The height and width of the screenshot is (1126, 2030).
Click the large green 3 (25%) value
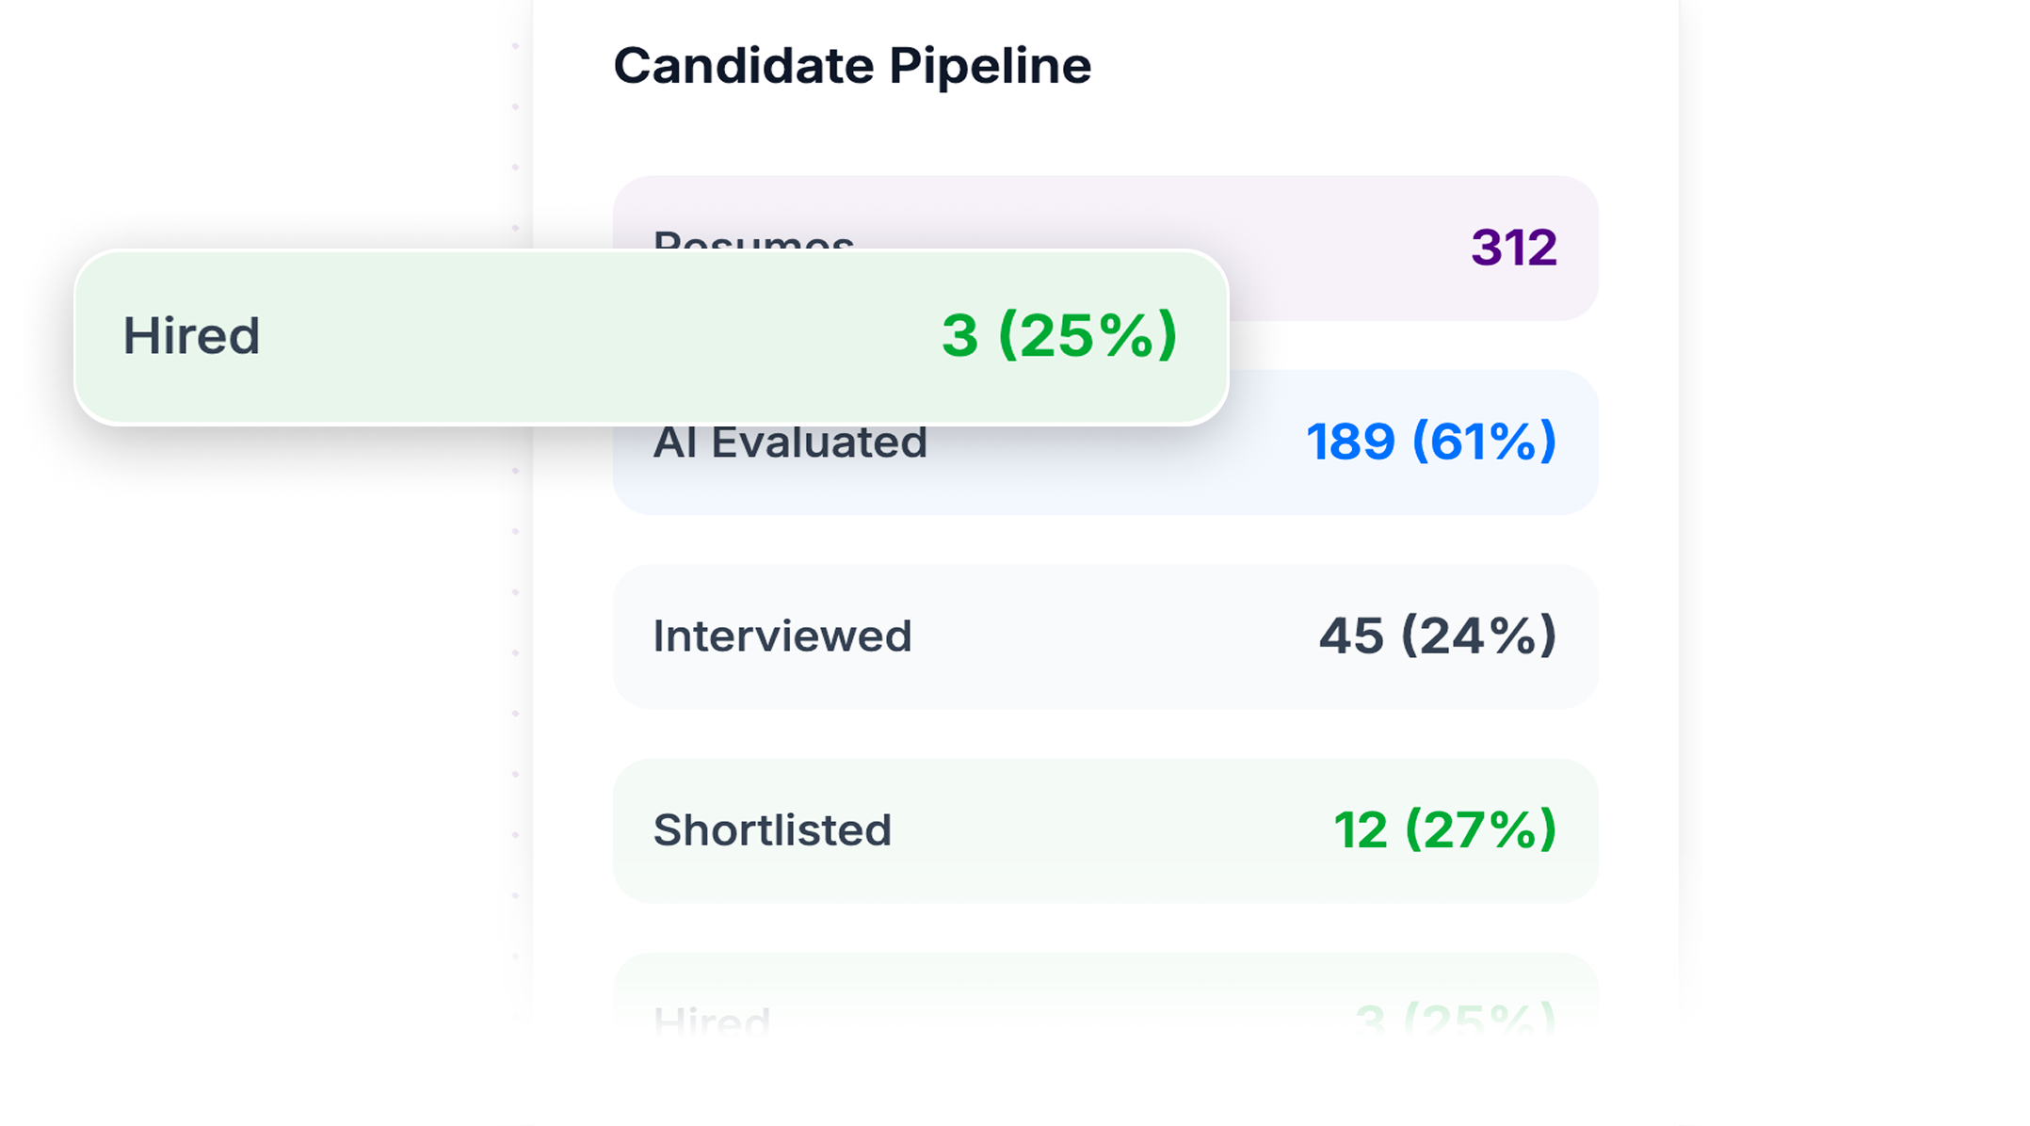1059,335
